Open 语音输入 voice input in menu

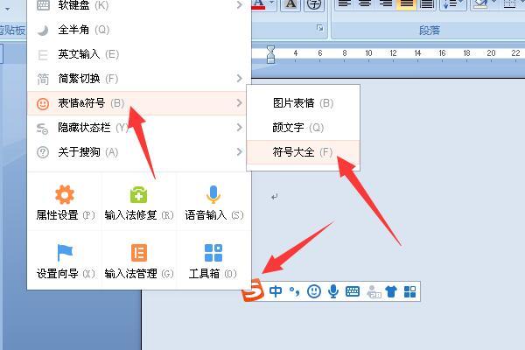pos(213,202)
